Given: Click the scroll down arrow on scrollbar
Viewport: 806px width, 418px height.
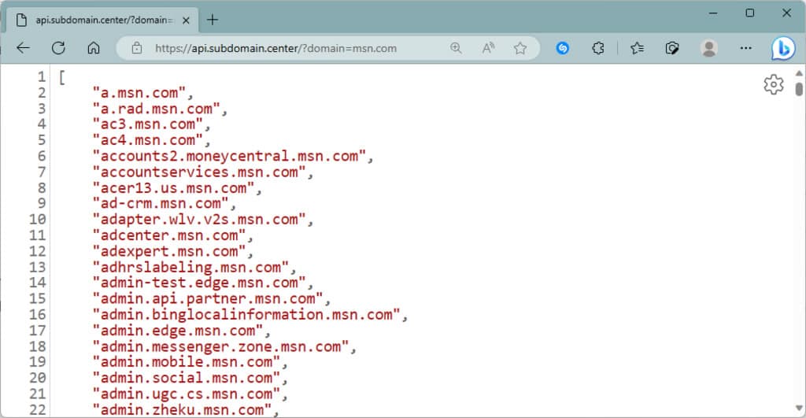Looking at the screenshot, I should tap(799, 409).
